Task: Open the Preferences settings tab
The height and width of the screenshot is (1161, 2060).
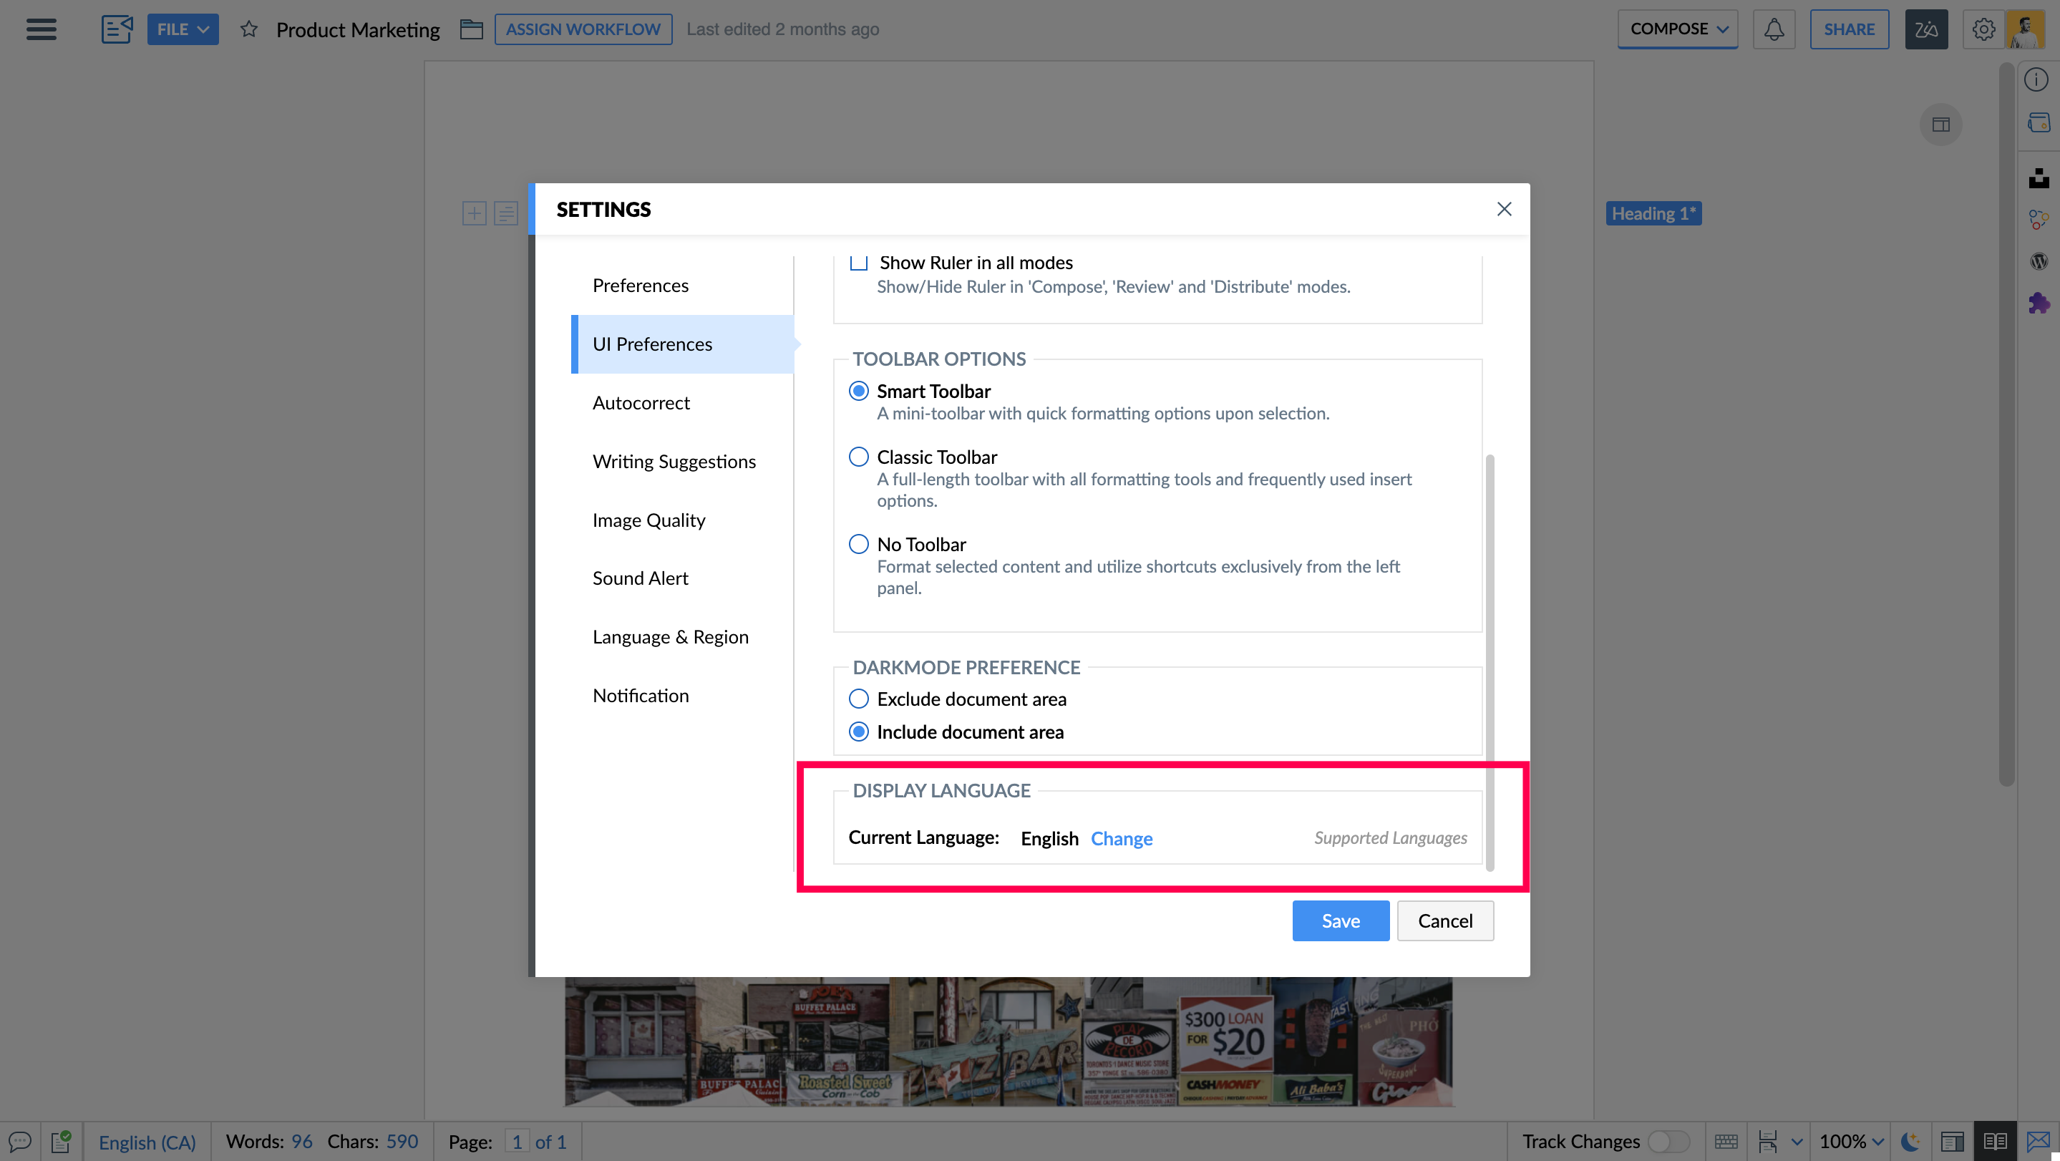Action: pyautogui.click(x=682, y=286)
